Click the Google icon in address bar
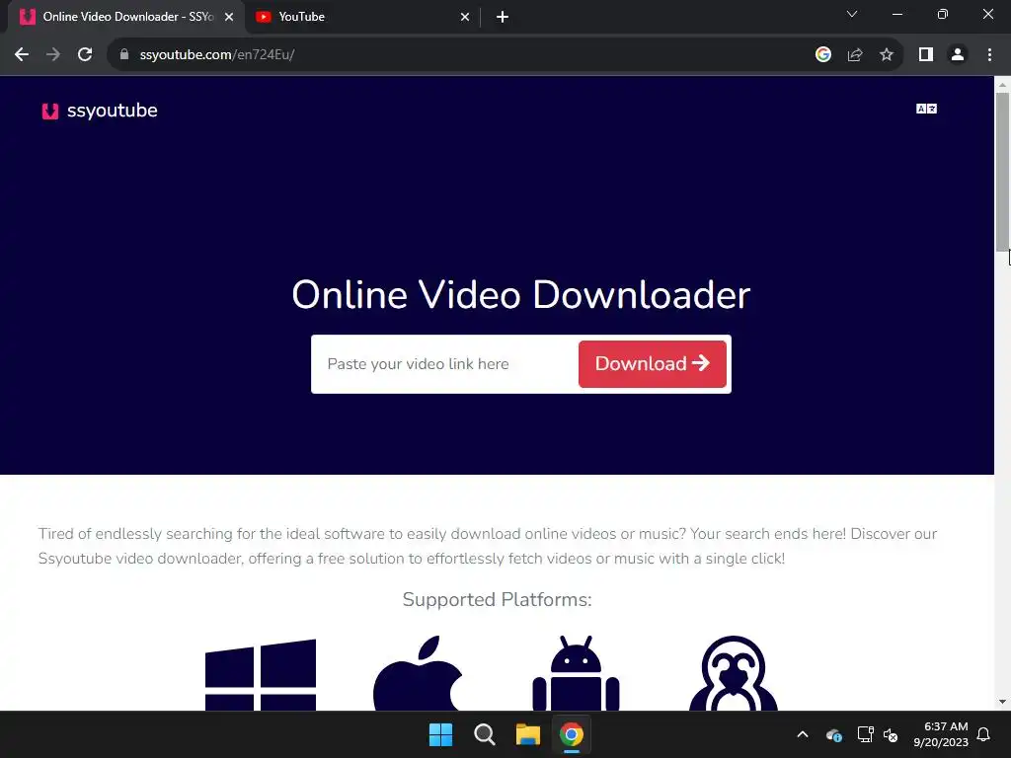The image size is (1011, 758). [822, 55]
